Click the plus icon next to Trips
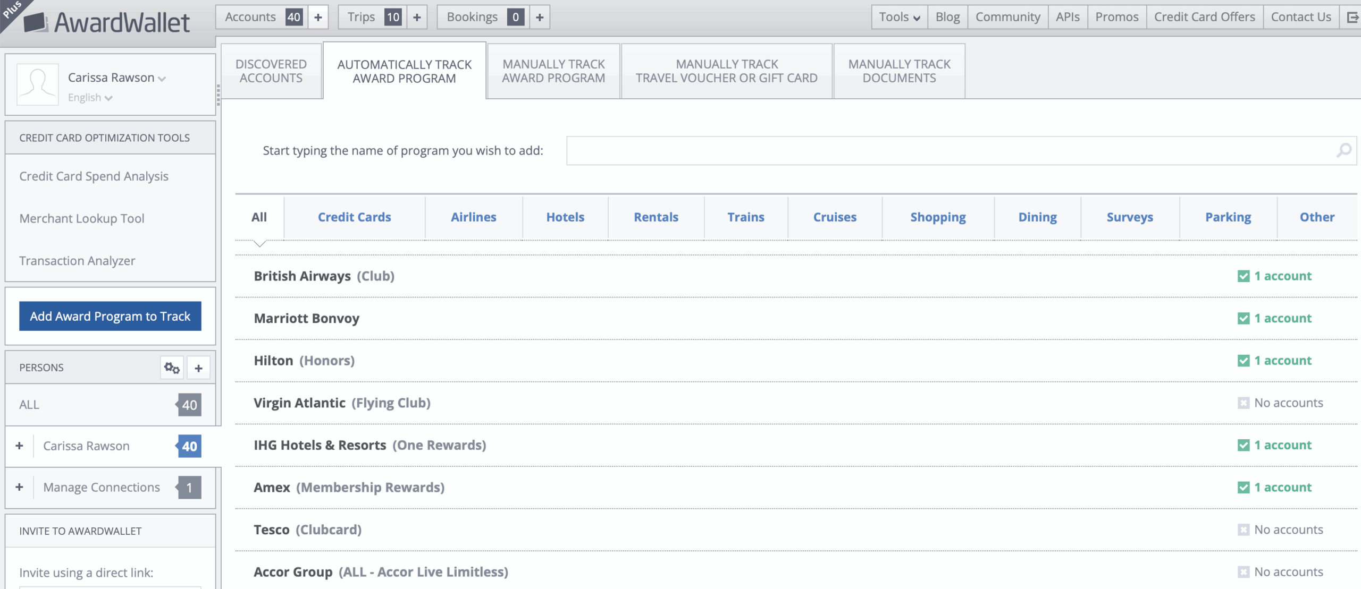Image resolution: width=1361 pixels, height=589 pixels. 417,18
